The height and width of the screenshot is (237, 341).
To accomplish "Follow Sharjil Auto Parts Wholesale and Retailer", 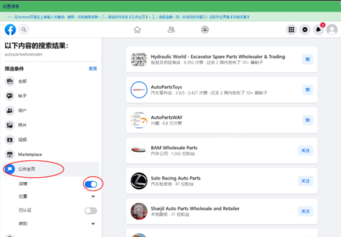I will [x=305, y=211].
